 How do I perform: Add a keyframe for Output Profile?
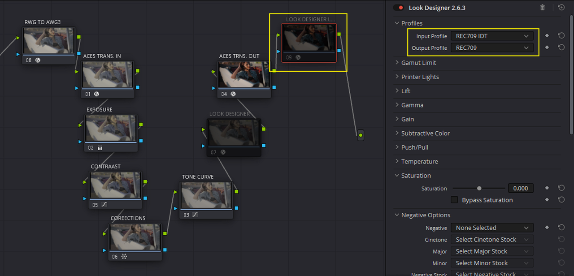tap(547, 47)
